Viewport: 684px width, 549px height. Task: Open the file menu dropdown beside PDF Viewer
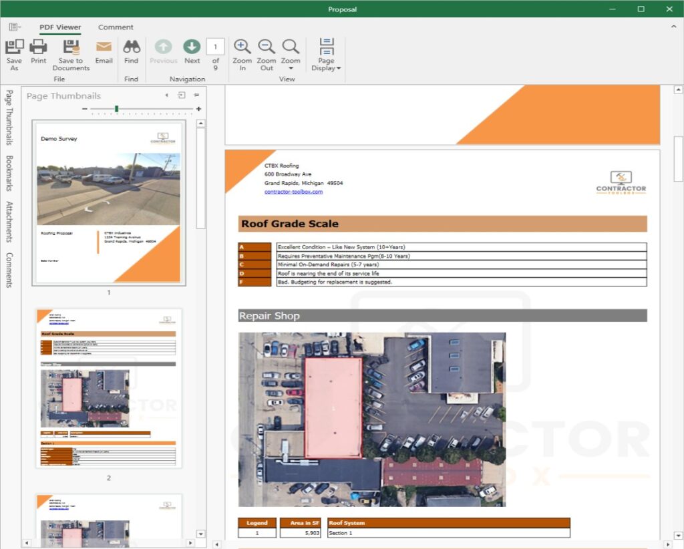point(15,27)
